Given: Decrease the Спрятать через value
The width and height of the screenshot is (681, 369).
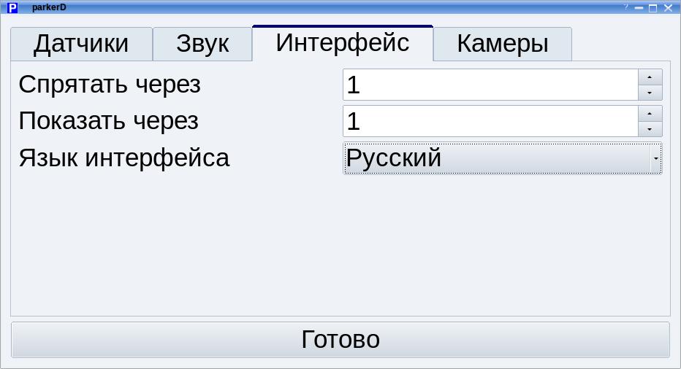Looking at the screenshot, I should pos(650,93).
